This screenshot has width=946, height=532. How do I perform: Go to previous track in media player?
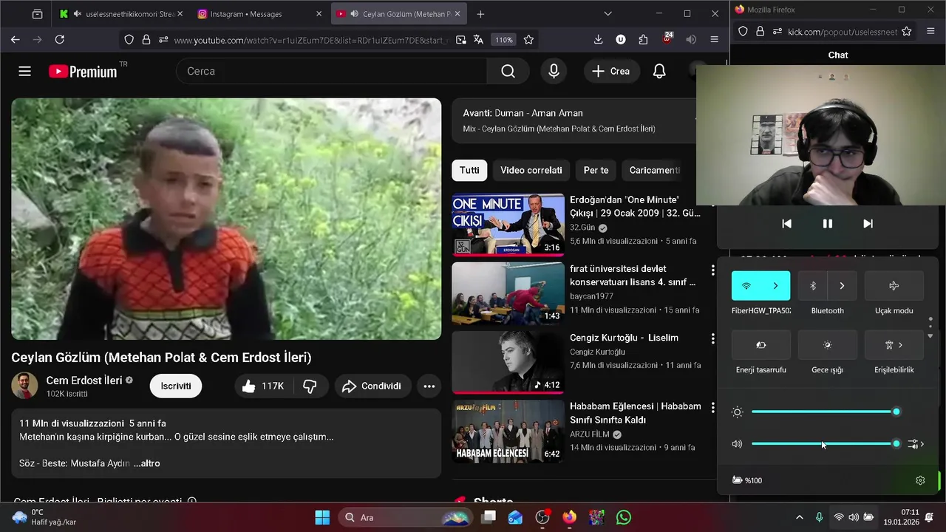[787, 224]
